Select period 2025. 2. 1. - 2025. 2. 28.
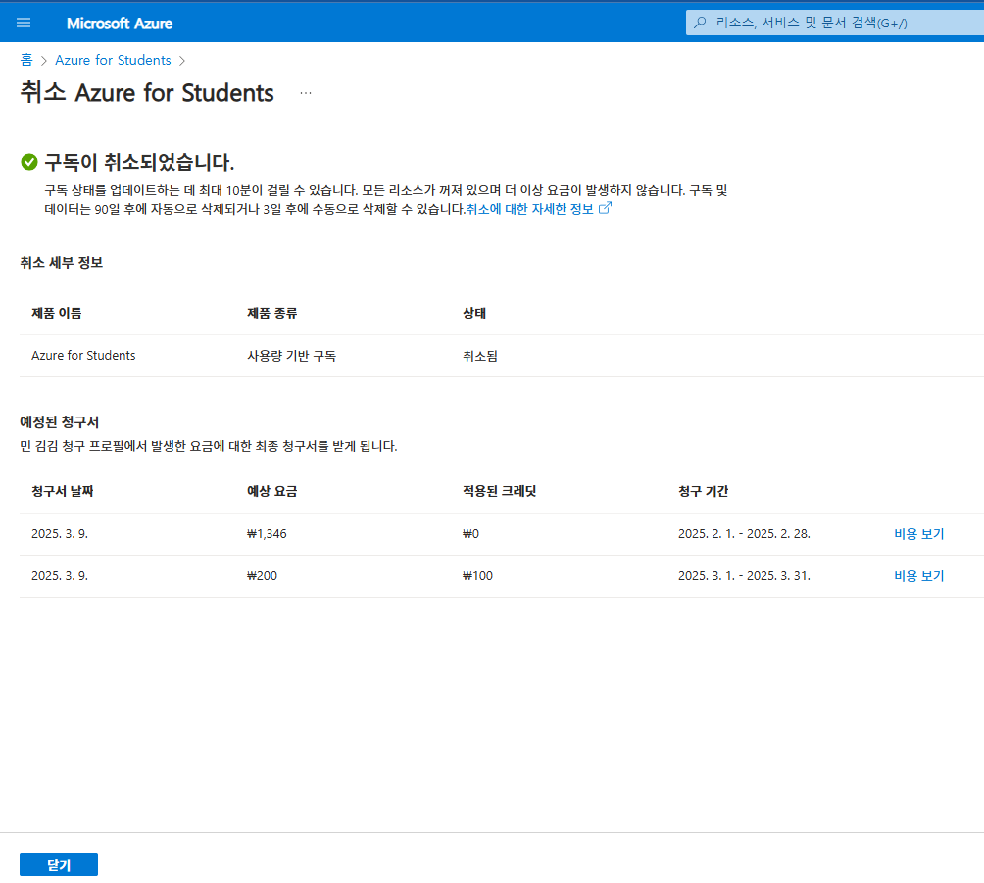 744,534
